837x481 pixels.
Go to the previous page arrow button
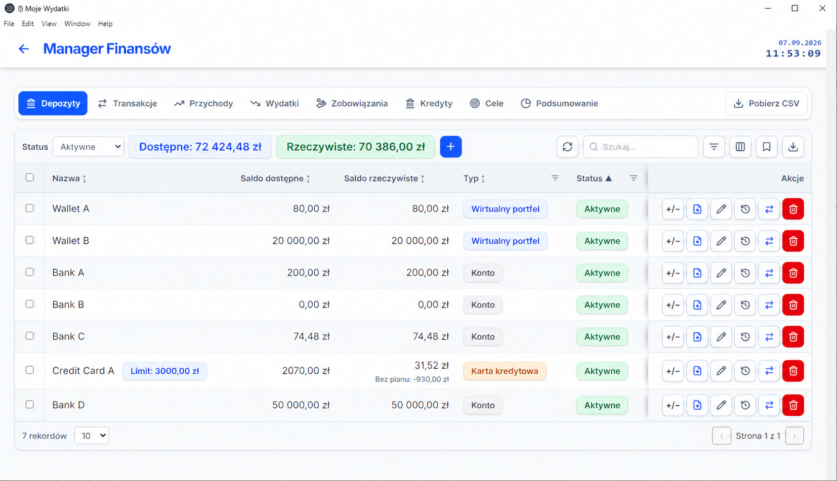click(x=722, y=435)
